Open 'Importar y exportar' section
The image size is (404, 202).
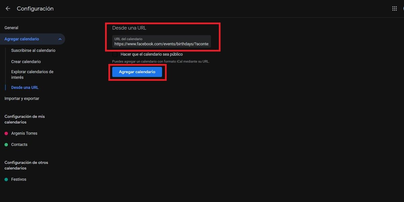click(x=22, y=99)
